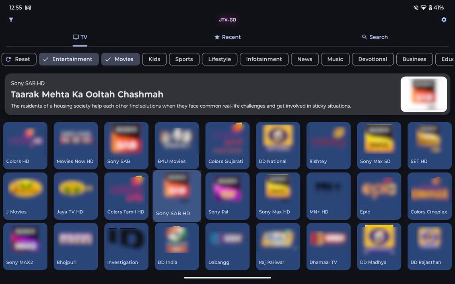Viewport: 455px width, 284px height.
Task: Open the Colors HD channel
Action: pos(25,145)
